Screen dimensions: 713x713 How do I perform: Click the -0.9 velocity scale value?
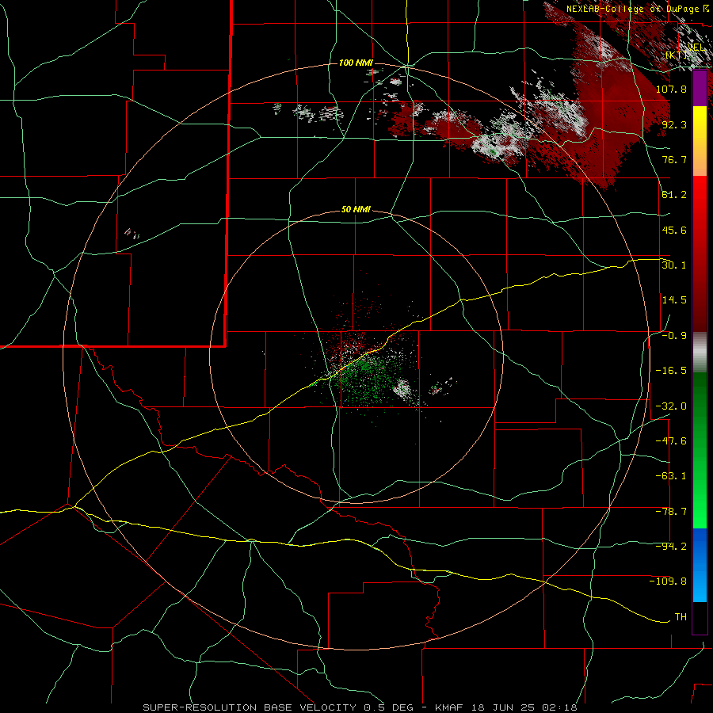click(x=674, y=336)
